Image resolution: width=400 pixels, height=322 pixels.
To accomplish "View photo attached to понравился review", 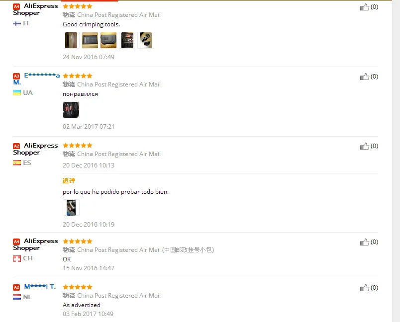I will tap(71, 110).
